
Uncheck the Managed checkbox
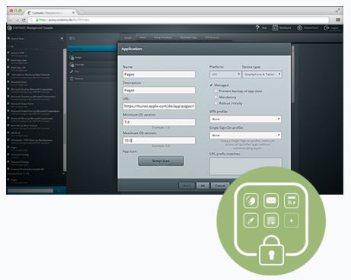[211, 85]
